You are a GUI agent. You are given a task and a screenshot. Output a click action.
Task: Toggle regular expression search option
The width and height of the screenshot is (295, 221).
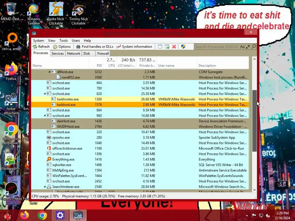(x=248, y=47)
